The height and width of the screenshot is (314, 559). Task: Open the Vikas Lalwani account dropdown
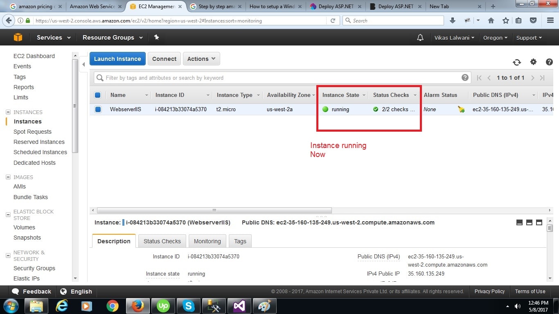454,38
